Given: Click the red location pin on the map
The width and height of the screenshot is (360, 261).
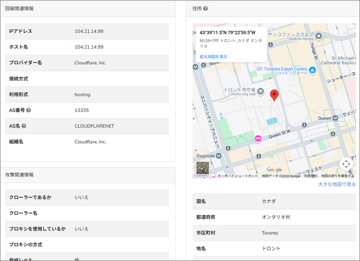Looking at the screenshot, I should [x=274, y=96].
